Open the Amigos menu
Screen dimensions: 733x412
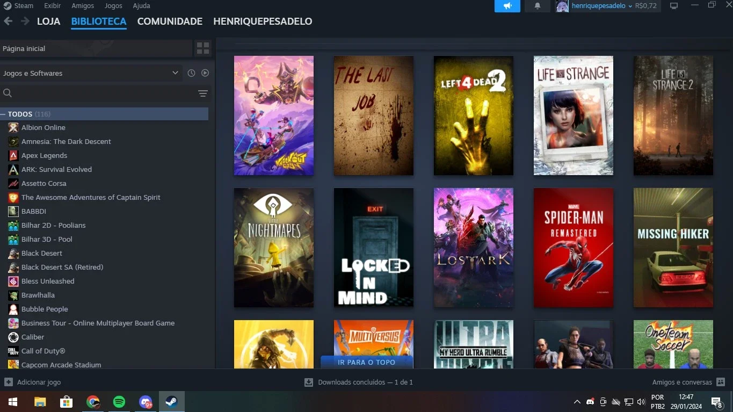(83, 6)
